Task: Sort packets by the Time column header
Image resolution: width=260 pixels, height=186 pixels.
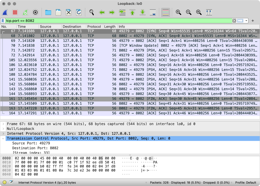Action: 22,27
